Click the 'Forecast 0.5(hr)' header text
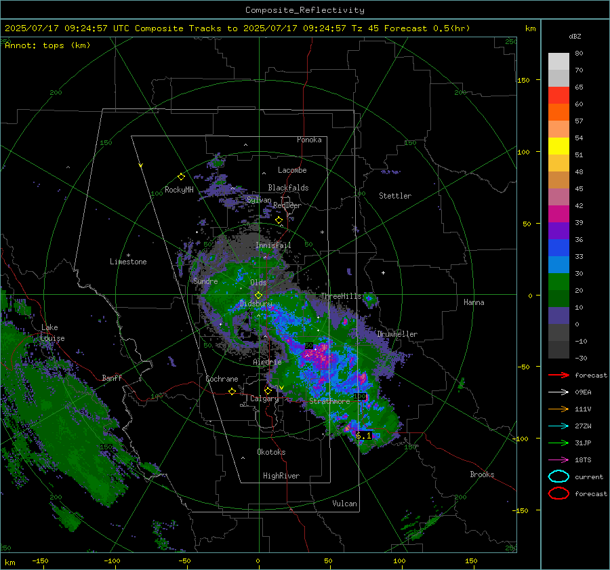The width and height of the screenshot is (610, 570). point(427,28)
